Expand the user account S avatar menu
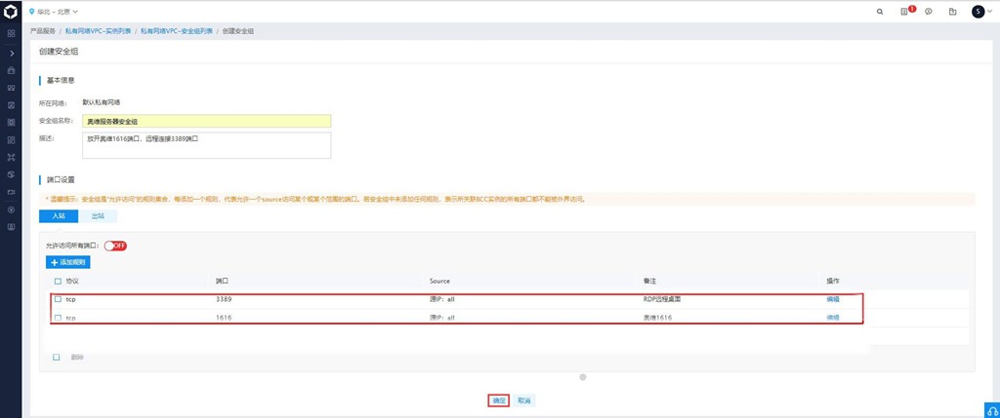 coord(979,12)
